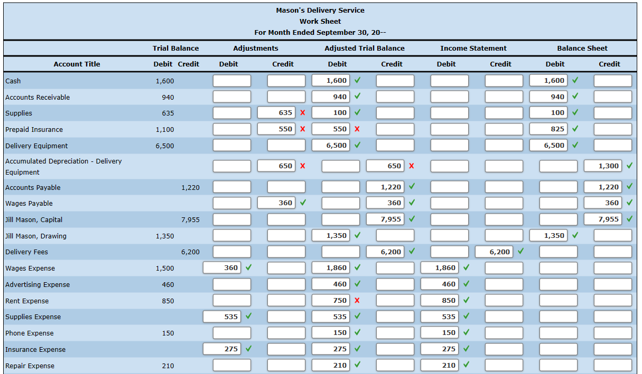Click green check beside Jill Mason Capital balance sheet 7,955

click(x=629, y=219)
